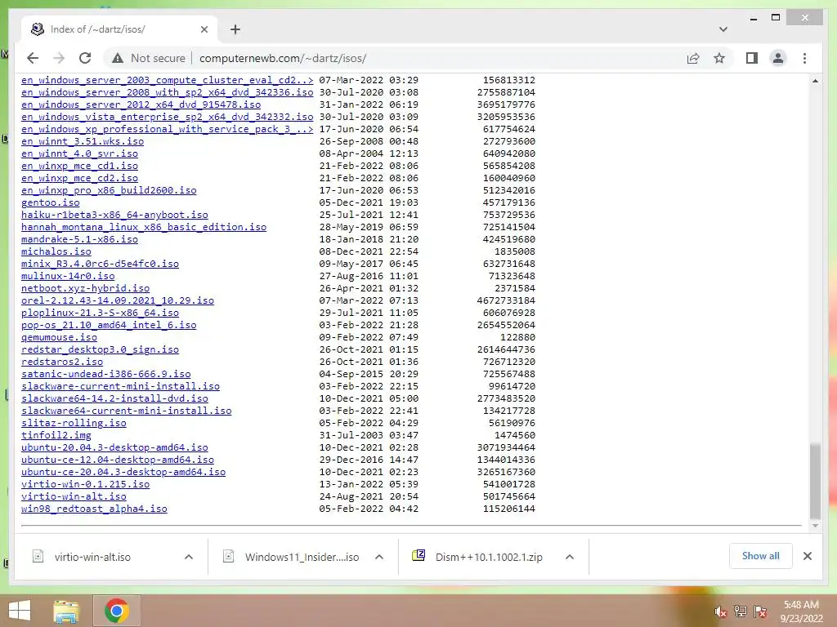Download en_windows_server_2003_compute_cluster_eval_cd2
This screenshot has height=627, width=837.
coord(167,80)
